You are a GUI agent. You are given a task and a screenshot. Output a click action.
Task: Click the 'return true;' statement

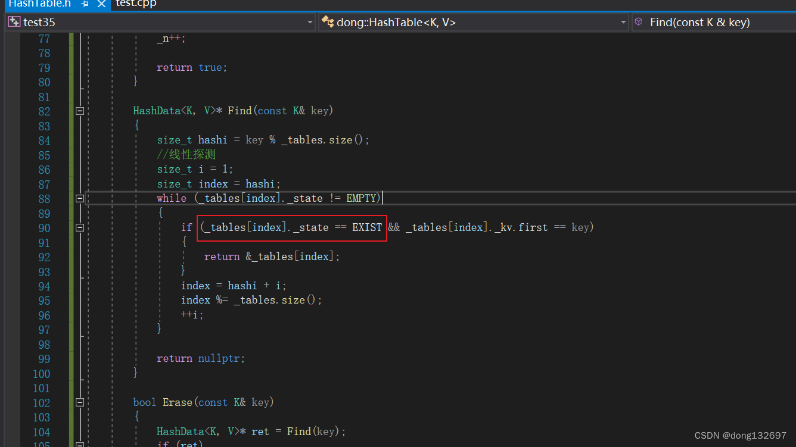tap(192, 67)
